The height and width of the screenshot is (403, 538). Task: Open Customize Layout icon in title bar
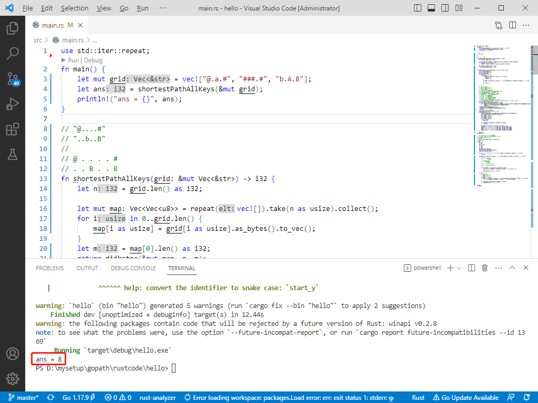tap(459, 8)
